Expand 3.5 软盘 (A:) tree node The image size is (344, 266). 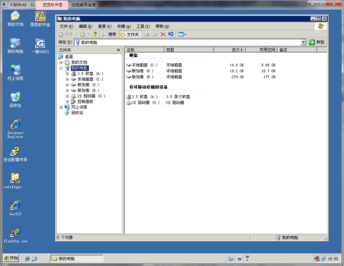[67, 74]
